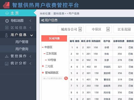The height and width of the screenshot is (100, 134).
Task: Click the 编号 column header
Action: [x=72, y=41]
